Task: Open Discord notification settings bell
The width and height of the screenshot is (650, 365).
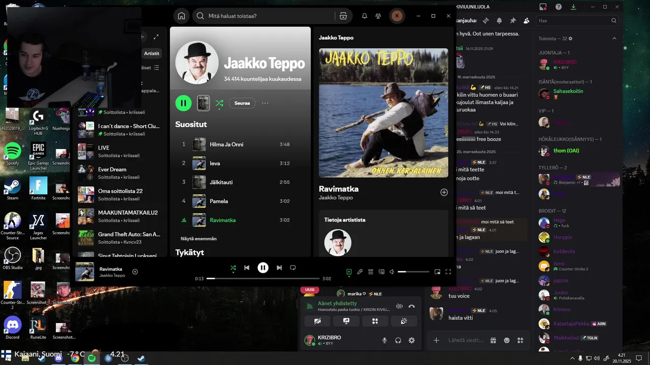Action: [x=499, y=21]
